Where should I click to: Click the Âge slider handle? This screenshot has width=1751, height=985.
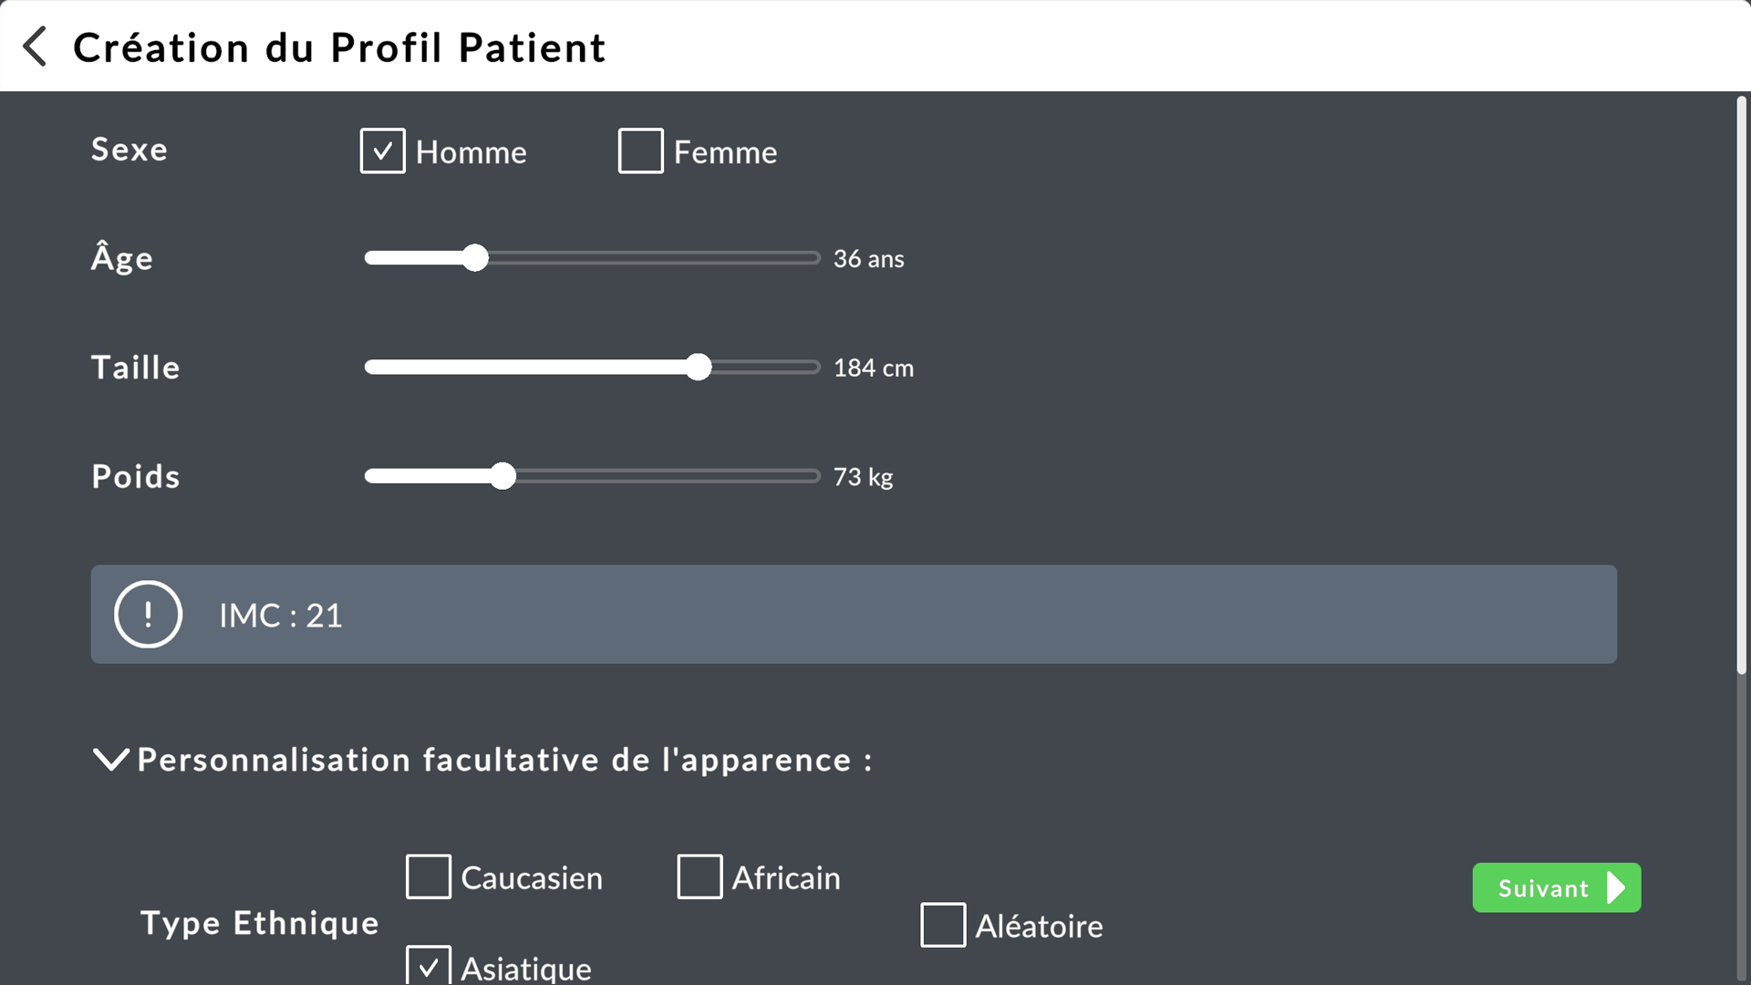pos(475,258)
